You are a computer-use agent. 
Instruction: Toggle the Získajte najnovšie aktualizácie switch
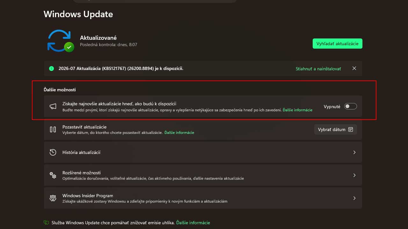click(350, 107)
